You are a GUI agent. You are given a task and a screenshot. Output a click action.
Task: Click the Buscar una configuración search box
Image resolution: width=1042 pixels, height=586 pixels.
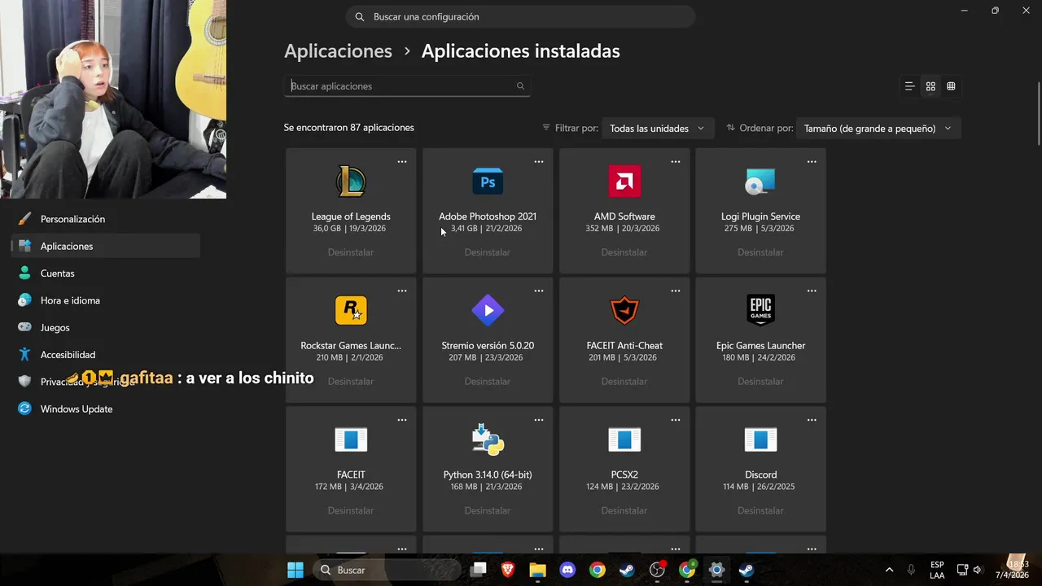[521, 16]
